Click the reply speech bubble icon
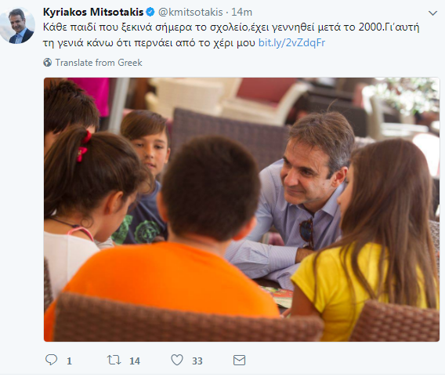445x377 pixels. tap(52, 360)
